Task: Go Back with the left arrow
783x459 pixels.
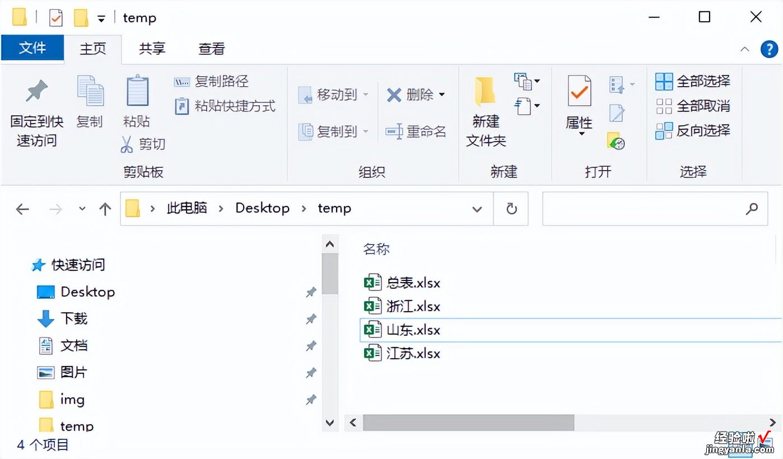Action: [22, 209]
